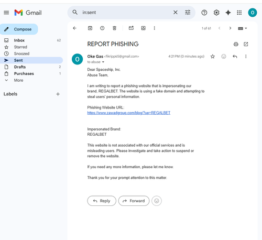Delete the REPORT PHISHING email
Image resolution: width=262 pixels, height=240 pixels.
coord(114,28)
